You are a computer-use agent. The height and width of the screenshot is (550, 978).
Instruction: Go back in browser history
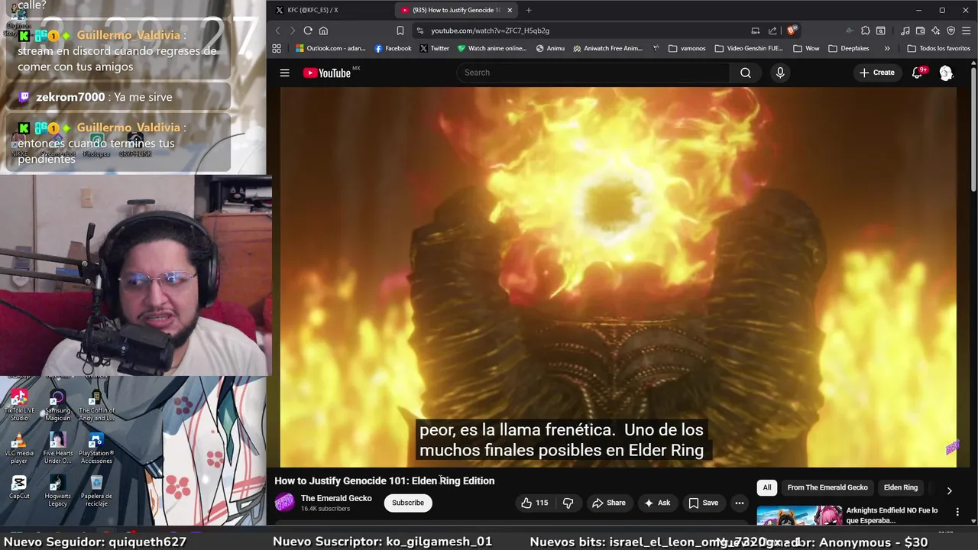(277, 31)
